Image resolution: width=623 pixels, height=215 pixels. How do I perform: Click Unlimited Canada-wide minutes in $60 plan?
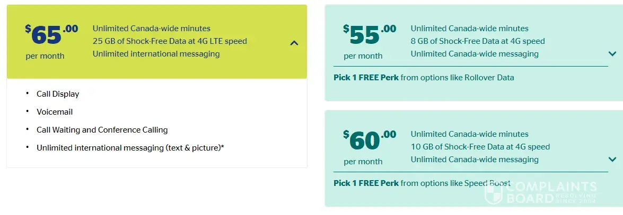(469, 134)
